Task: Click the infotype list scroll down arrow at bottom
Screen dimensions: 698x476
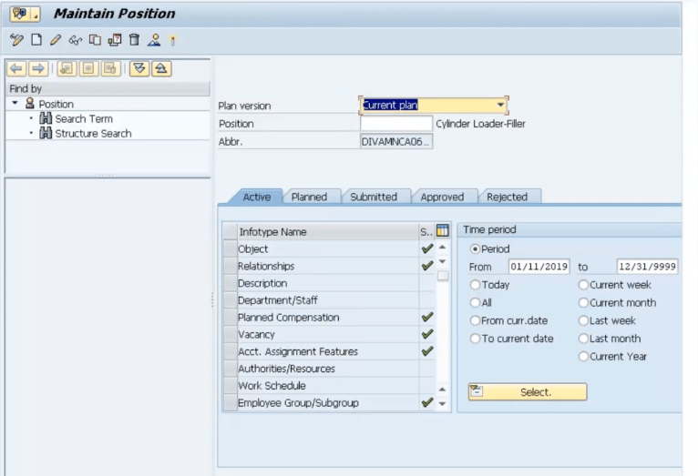Action: point(443,404)
